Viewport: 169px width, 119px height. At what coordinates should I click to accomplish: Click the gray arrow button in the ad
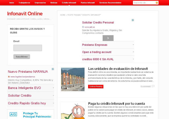tap(108, 38)
